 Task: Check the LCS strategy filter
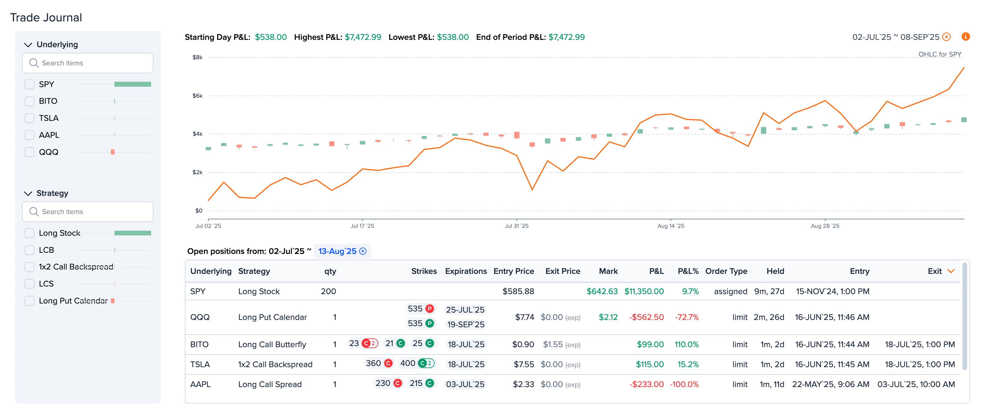(x=29, y=284)
